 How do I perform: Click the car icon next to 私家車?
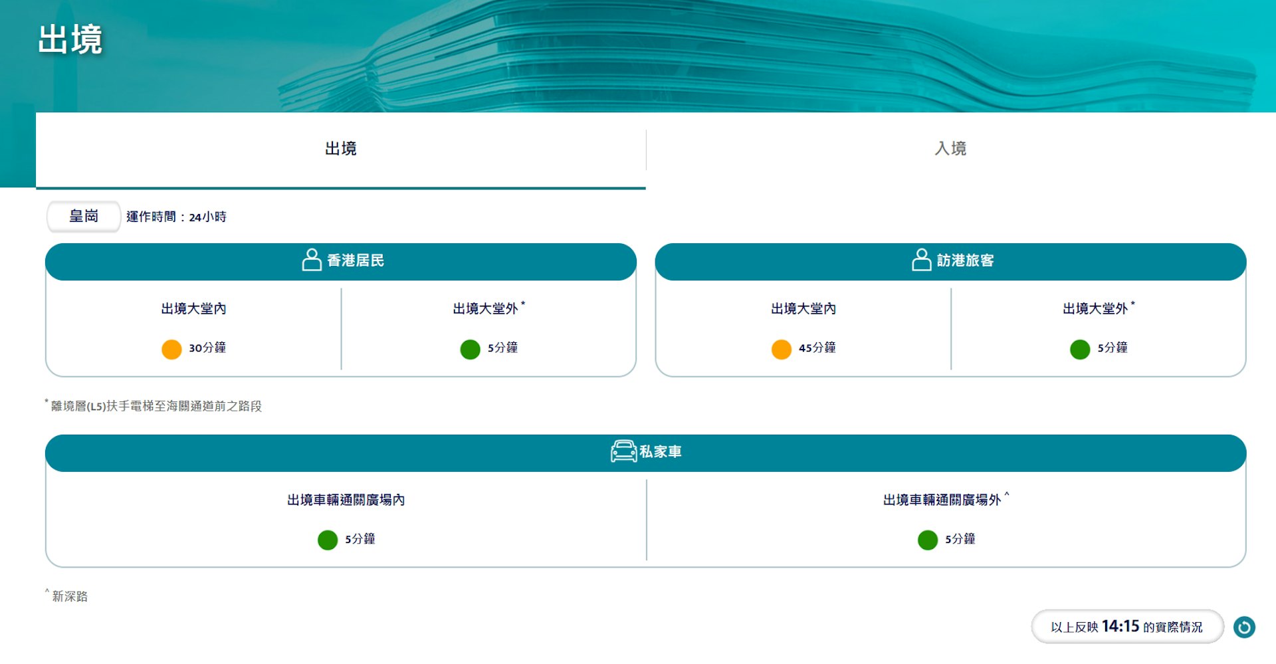pyautogui.click(x=623, y=451)
